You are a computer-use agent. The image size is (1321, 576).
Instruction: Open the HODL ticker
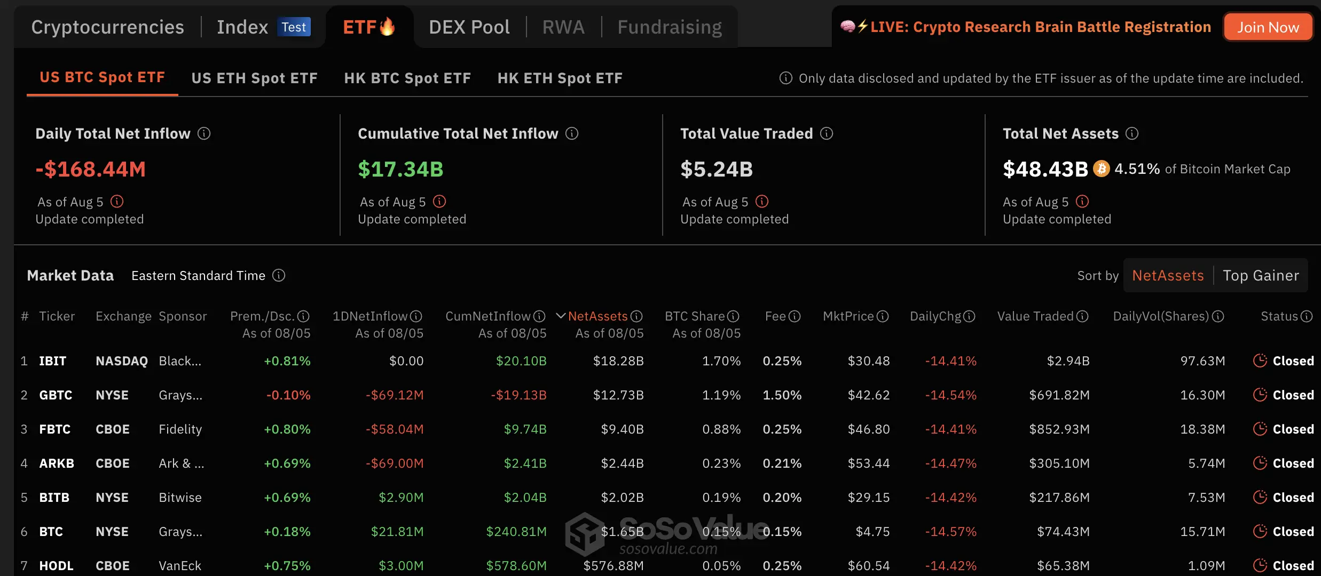click(56, 566)
